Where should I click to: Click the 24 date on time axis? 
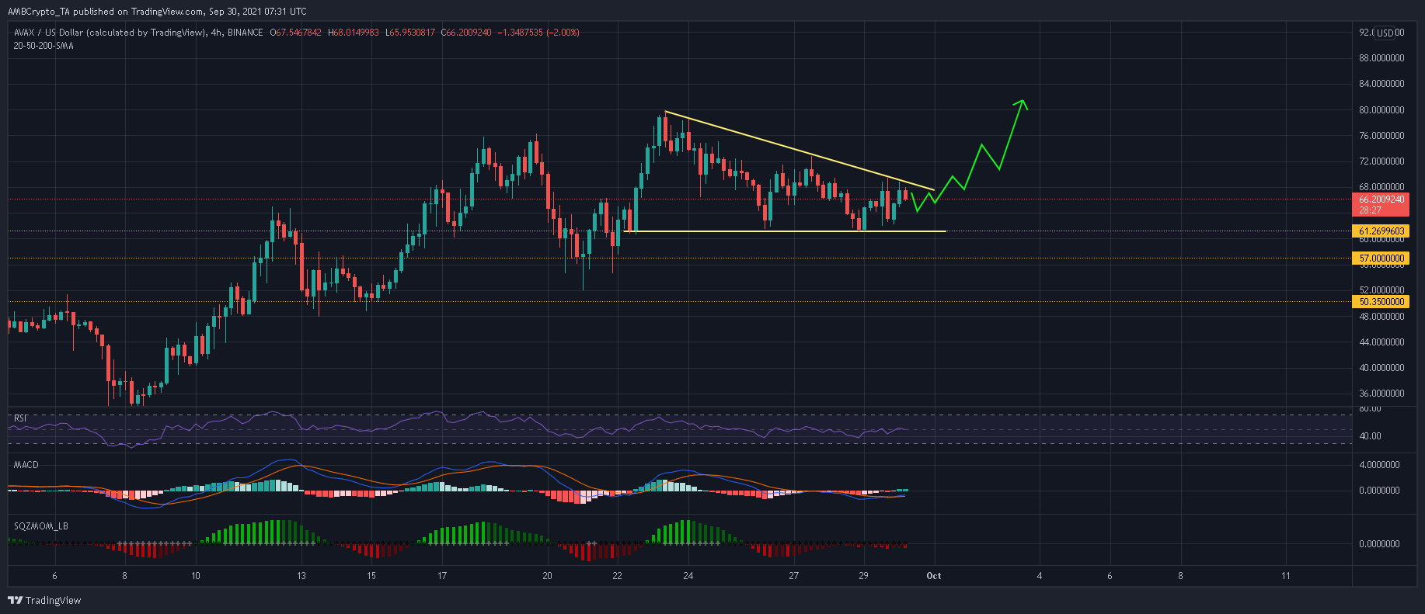pos(688,576)
